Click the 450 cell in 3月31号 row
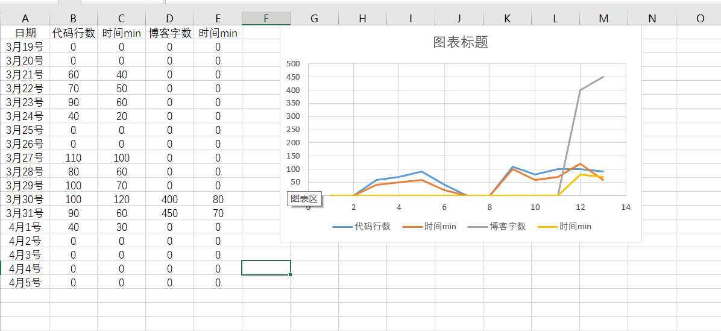The width and height of the screenshot is (721, 331). point(169,213)
